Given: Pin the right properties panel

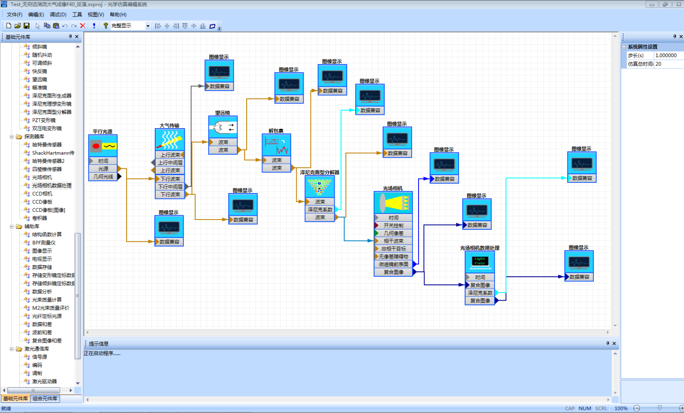Looking at the screenshot, I should coord(675,37).
